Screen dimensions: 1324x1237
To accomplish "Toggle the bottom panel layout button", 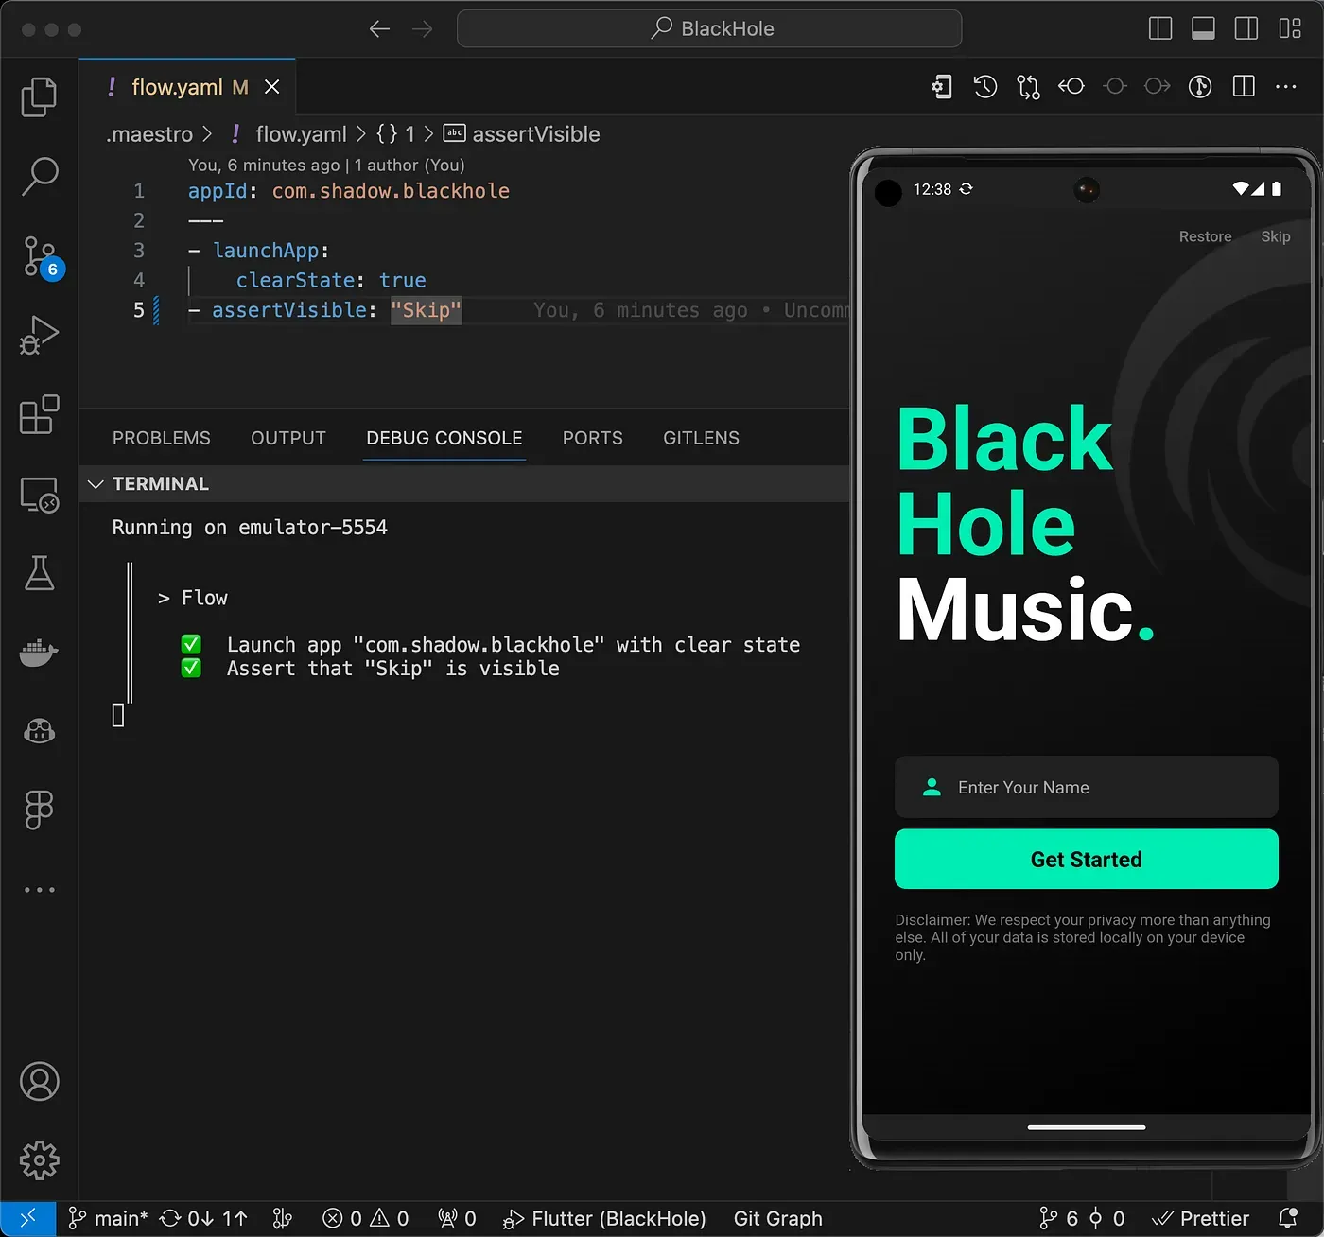I will tap(1203, 28).
